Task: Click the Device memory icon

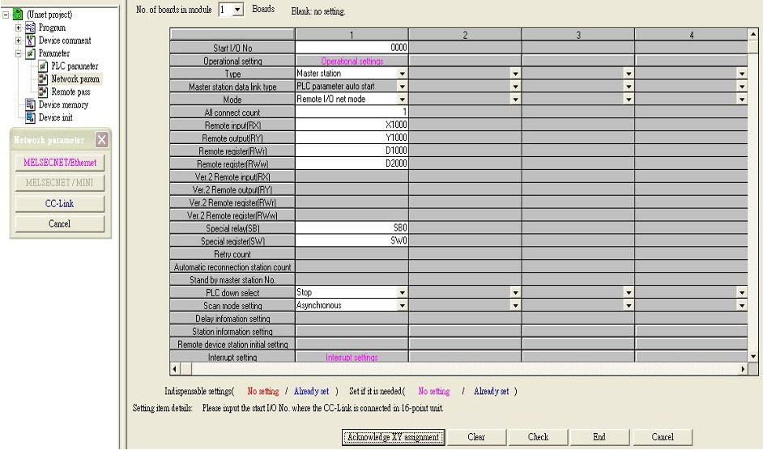Action: pyautogui.click(x=30, y=104)
